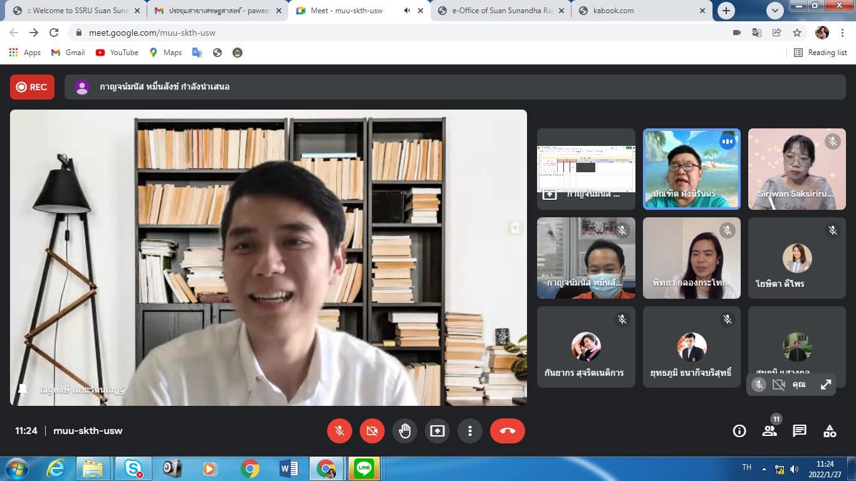This screenshot has width=856, height=481.
Task: Click the Present now screen share button
Action: [437, 431]
